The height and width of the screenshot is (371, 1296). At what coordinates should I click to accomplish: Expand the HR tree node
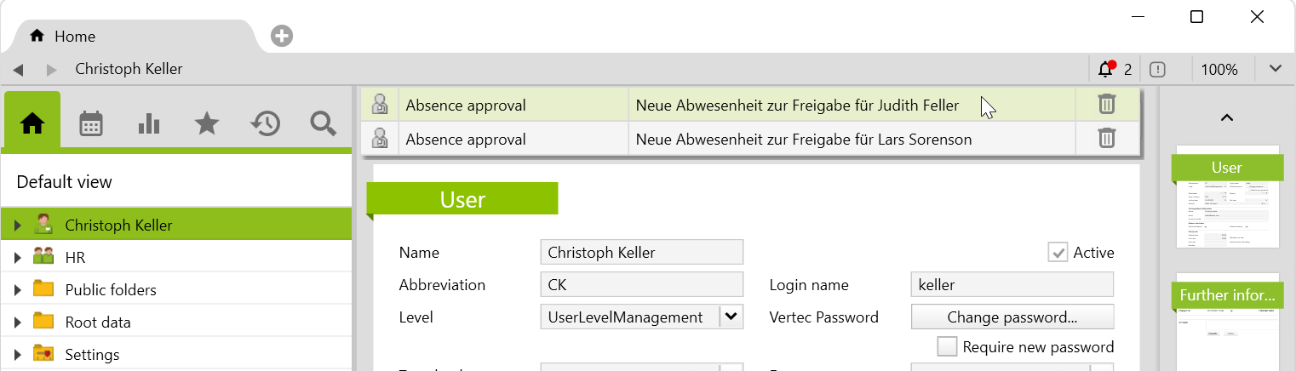click(x=17, y=258)
